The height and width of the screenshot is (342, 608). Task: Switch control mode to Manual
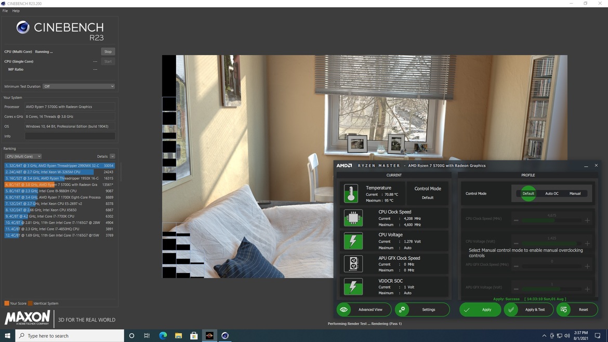pos(575,193)
